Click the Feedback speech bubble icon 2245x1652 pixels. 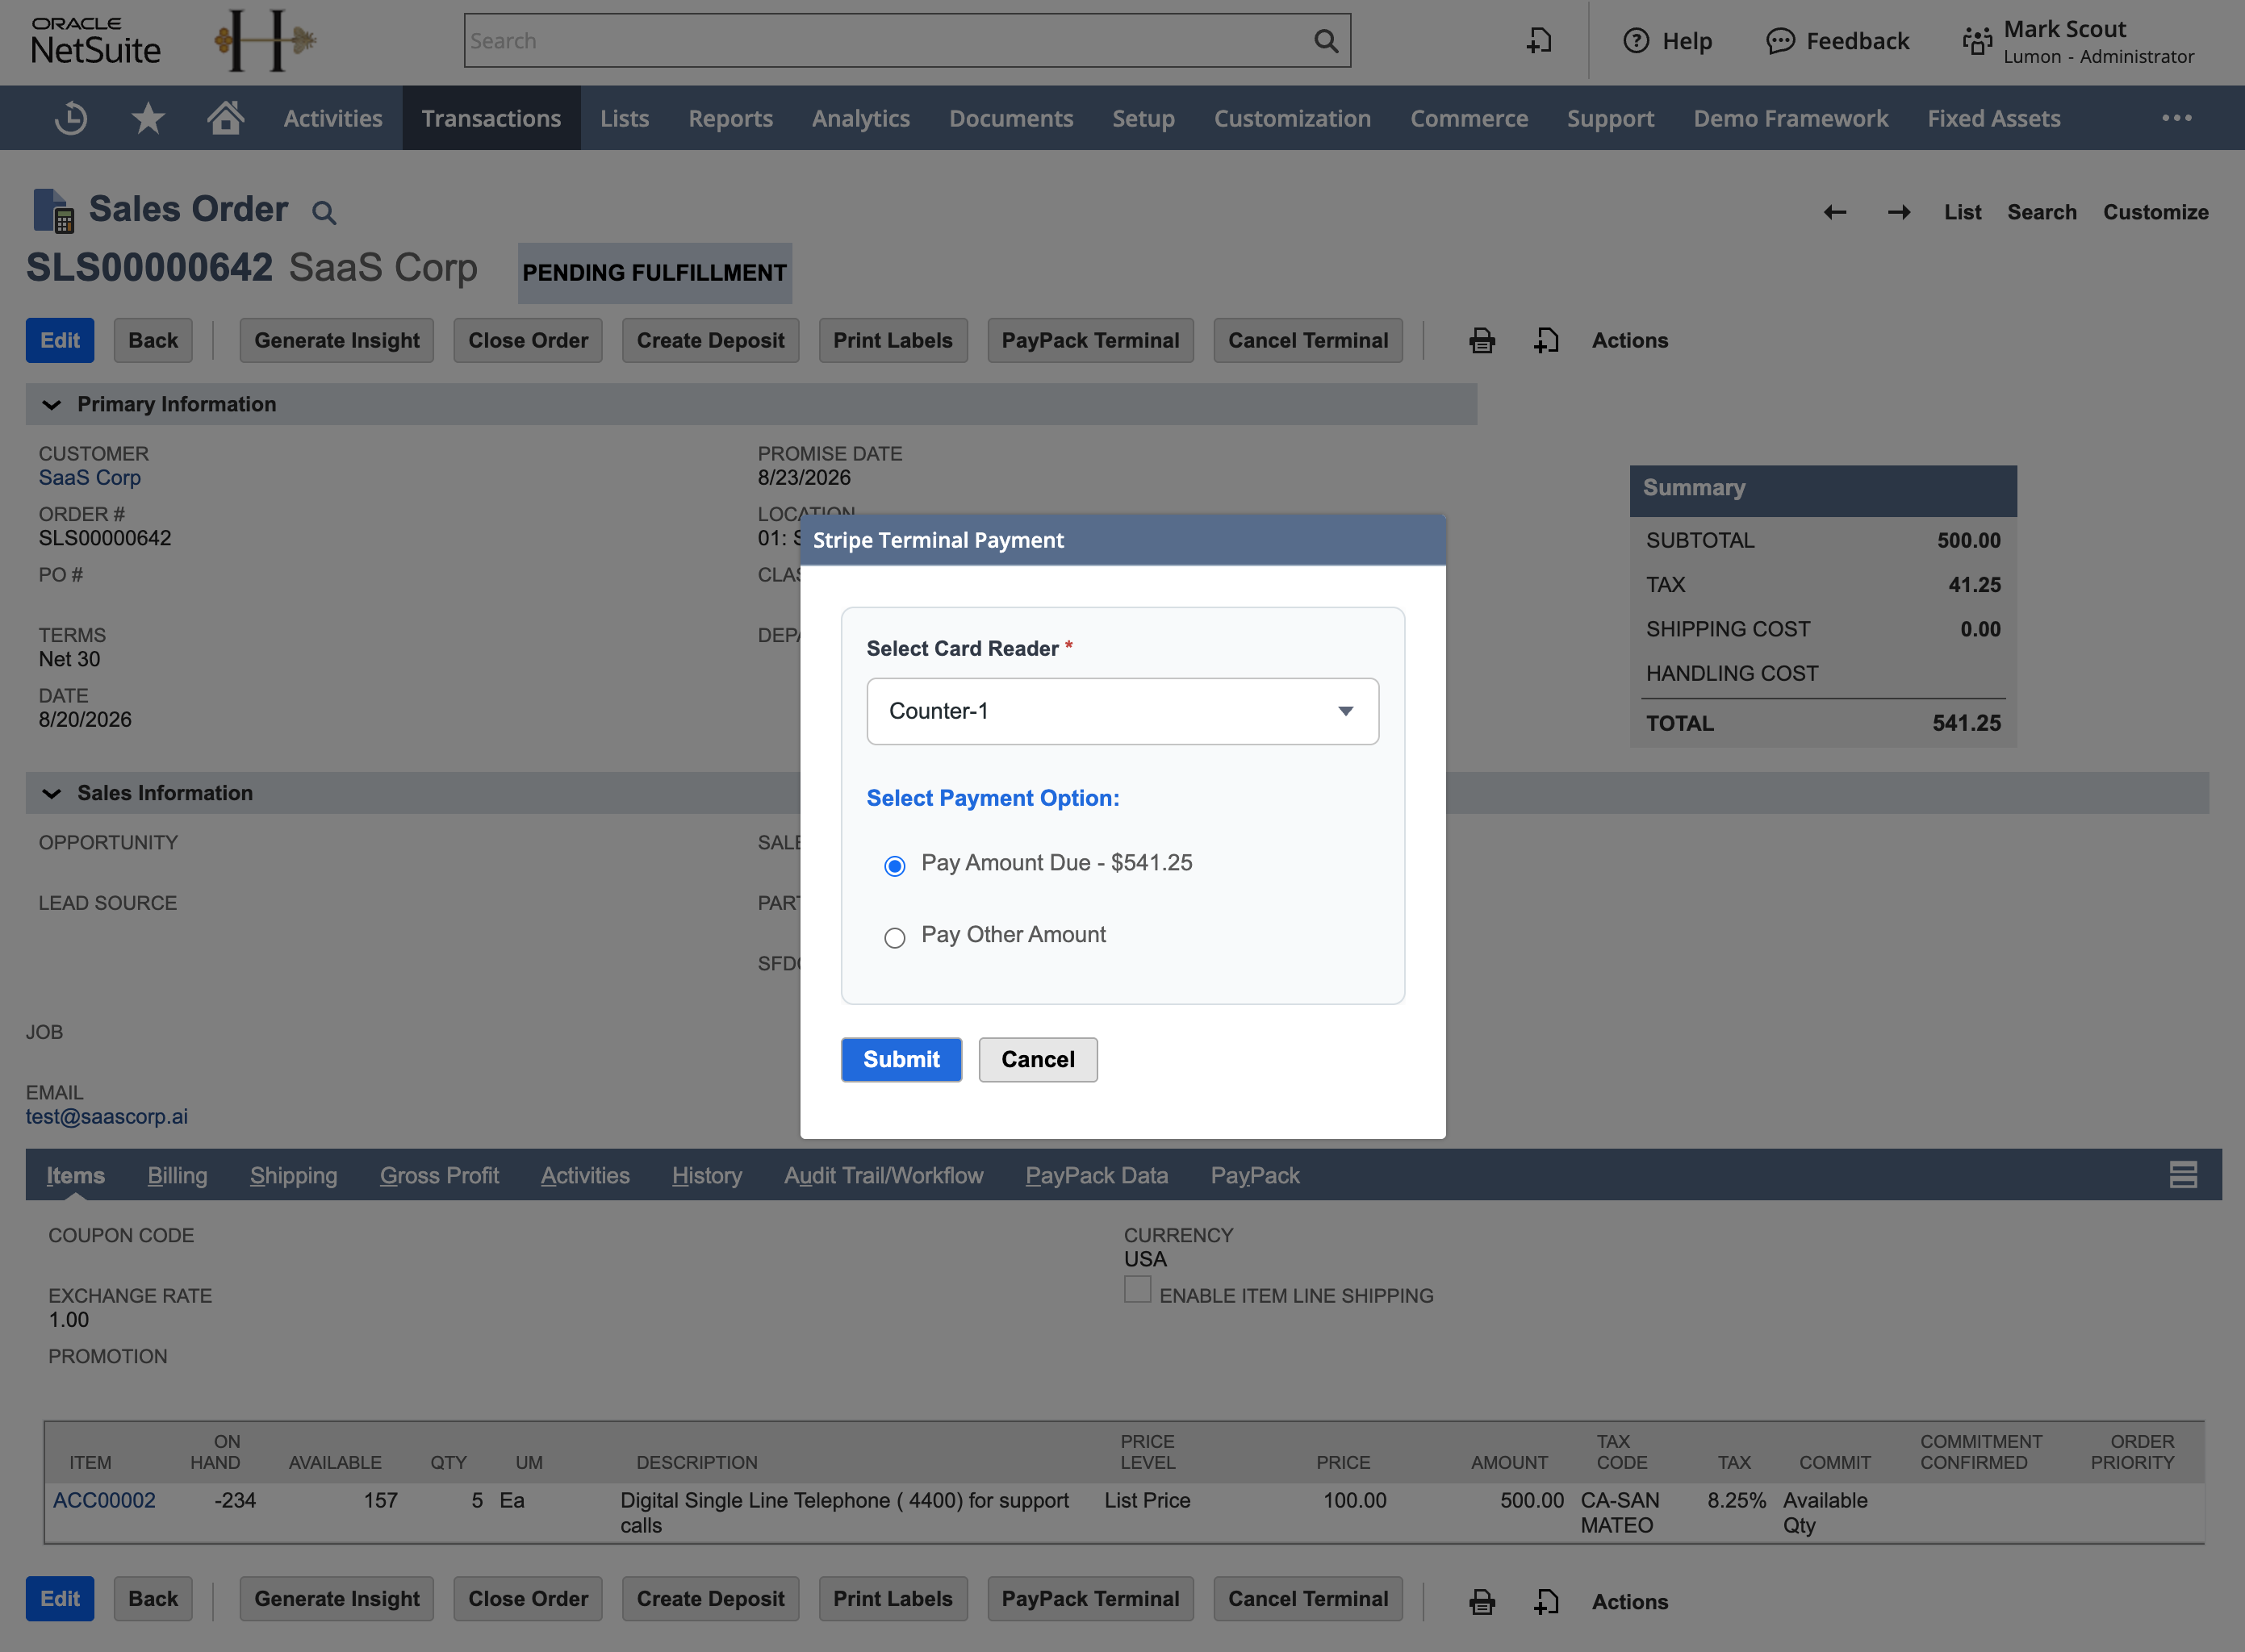point(1780,41)
